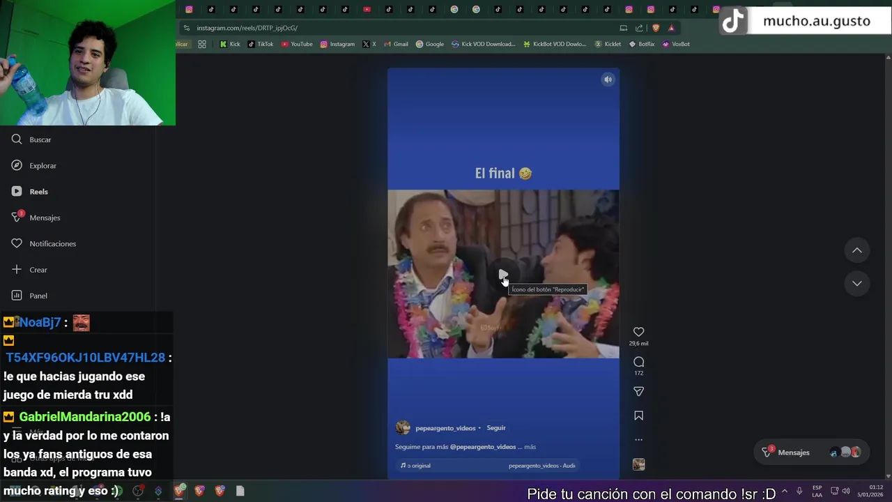The image size is (892, 502).
Task: Open Explorar in Instagram sidebar
Action: click(33, 165)
